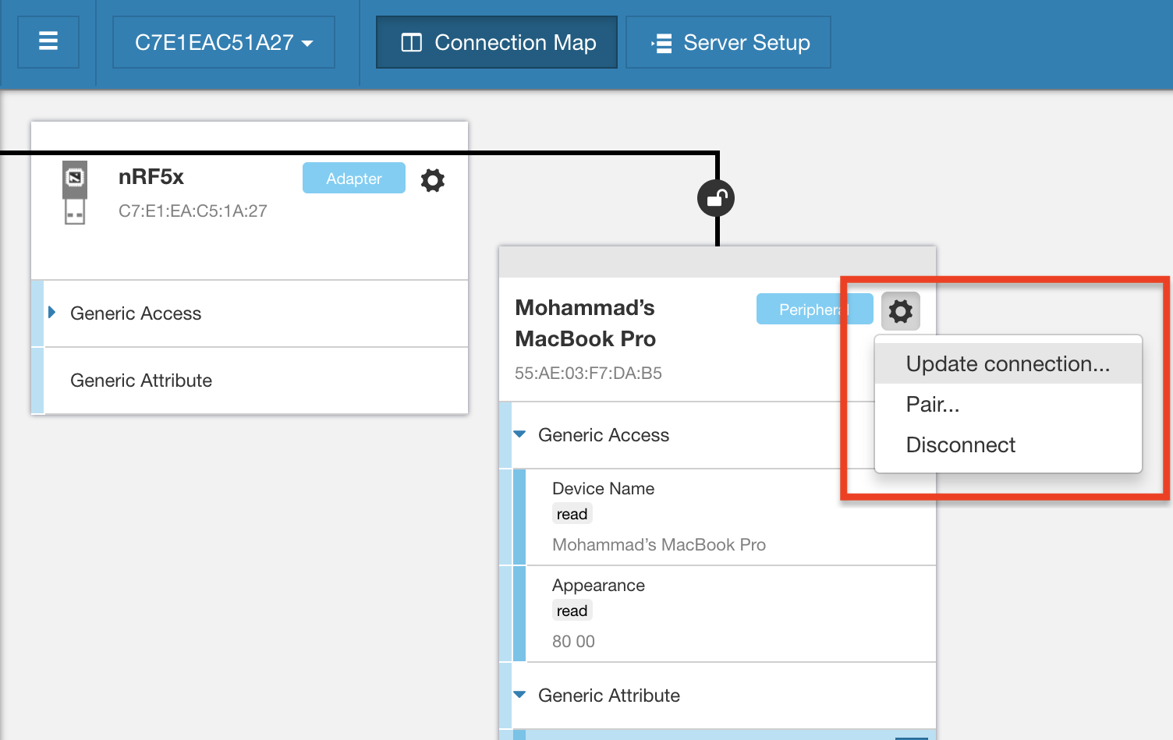
Task: Click the MacBook Pro peripheral gear icon
Action: click(901, 311)
